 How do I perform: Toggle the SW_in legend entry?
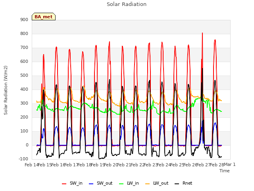[72, 183]
